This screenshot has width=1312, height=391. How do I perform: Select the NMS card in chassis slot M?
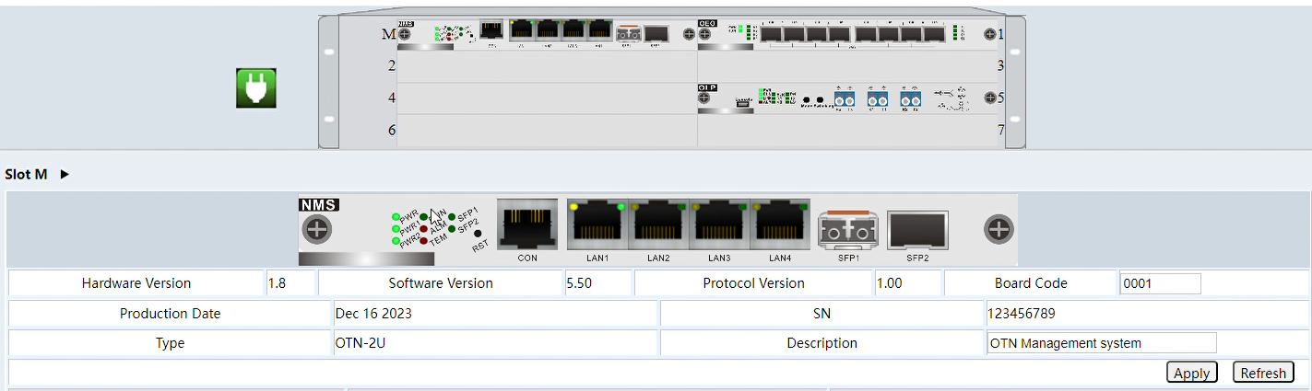click(544, 34)
